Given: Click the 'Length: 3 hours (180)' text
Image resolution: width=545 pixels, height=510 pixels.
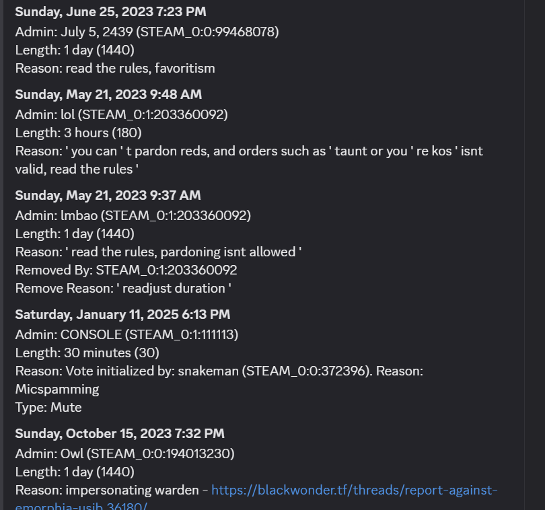Looking at the screenshot, I should point(79,133).
